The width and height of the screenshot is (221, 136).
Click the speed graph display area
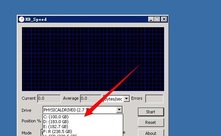[93, 59]
